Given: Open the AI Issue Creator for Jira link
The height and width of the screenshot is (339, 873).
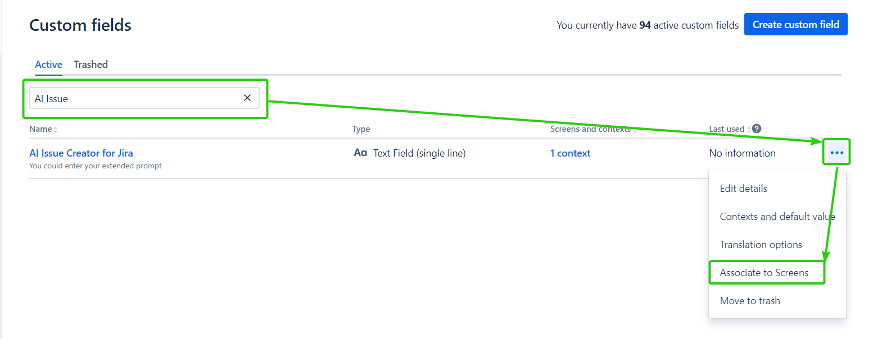Looking at the screenshot, I should click(x=81, y=153).
